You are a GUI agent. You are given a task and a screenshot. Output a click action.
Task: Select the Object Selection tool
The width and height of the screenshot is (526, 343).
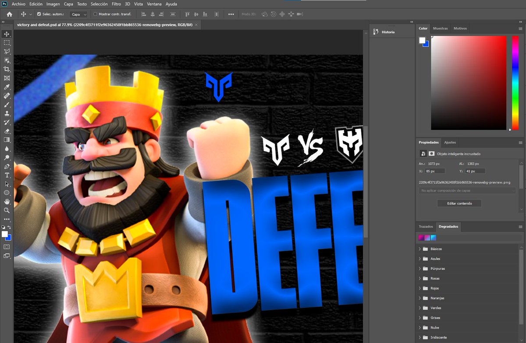pyautogui.click(x=7, y=61)
